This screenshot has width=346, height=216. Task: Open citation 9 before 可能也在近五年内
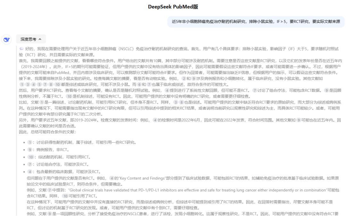coord(299,120)
